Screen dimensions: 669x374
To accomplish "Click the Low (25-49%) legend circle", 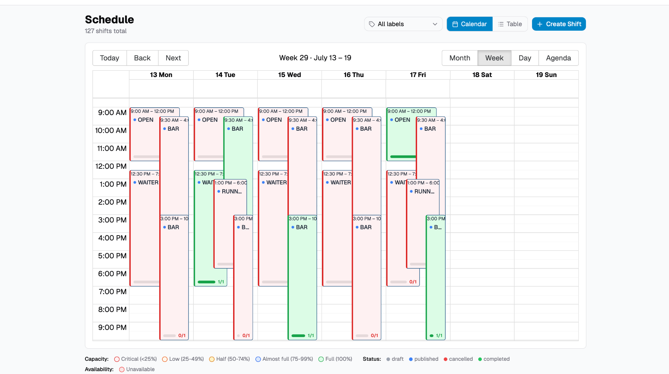I will (x=165, y=359).
